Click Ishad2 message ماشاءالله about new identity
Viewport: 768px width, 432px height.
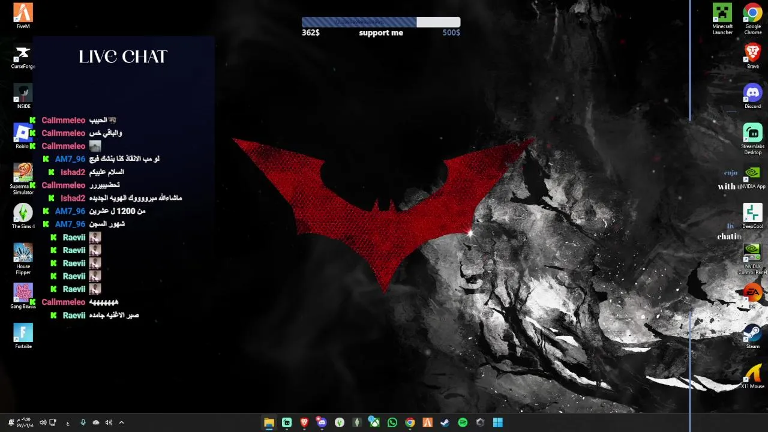pyautogui.click(x=136, y=198)
